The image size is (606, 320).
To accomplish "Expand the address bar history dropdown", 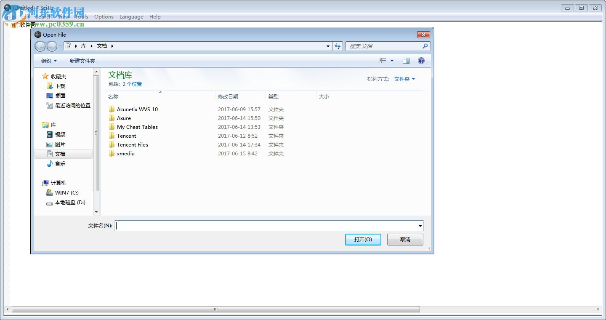I will [328, 46].
